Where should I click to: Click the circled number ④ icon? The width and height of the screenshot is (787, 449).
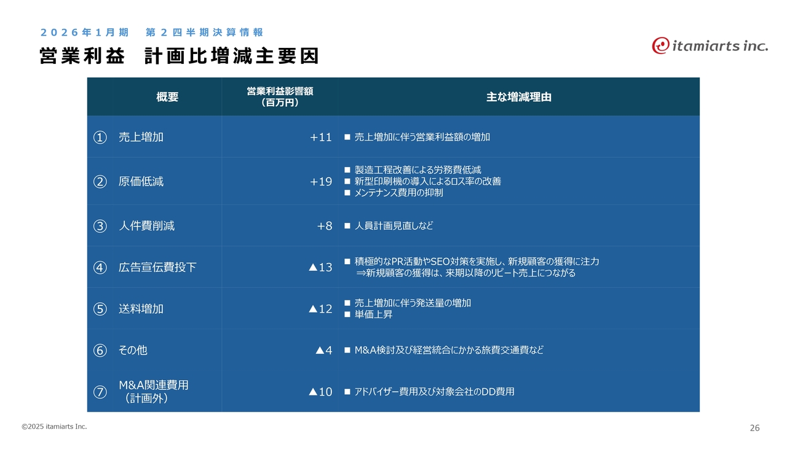coord(100,268)
